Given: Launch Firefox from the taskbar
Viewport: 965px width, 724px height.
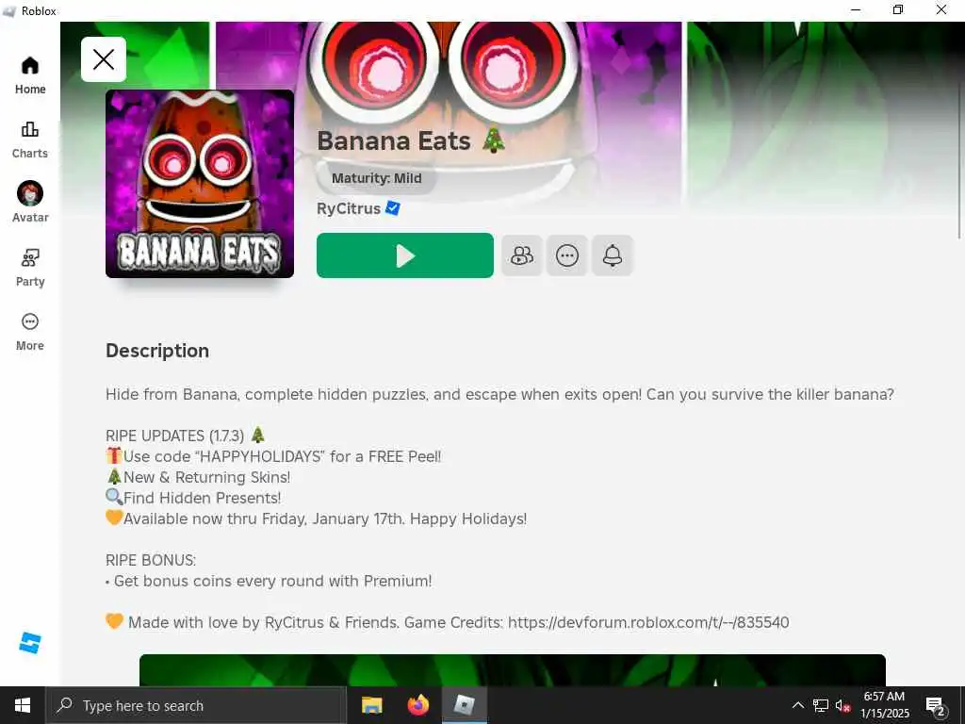Looking at the screenshot, I should (x=417, y=705).
